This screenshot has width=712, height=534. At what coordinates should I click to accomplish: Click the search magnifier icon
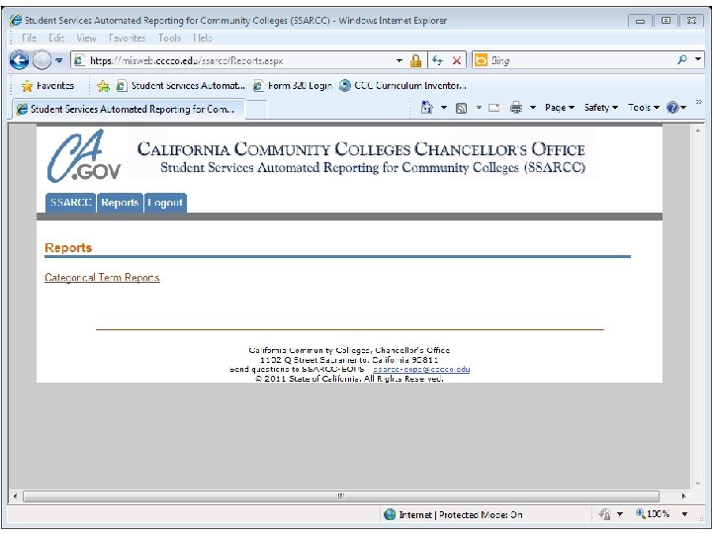coord(682,59)
